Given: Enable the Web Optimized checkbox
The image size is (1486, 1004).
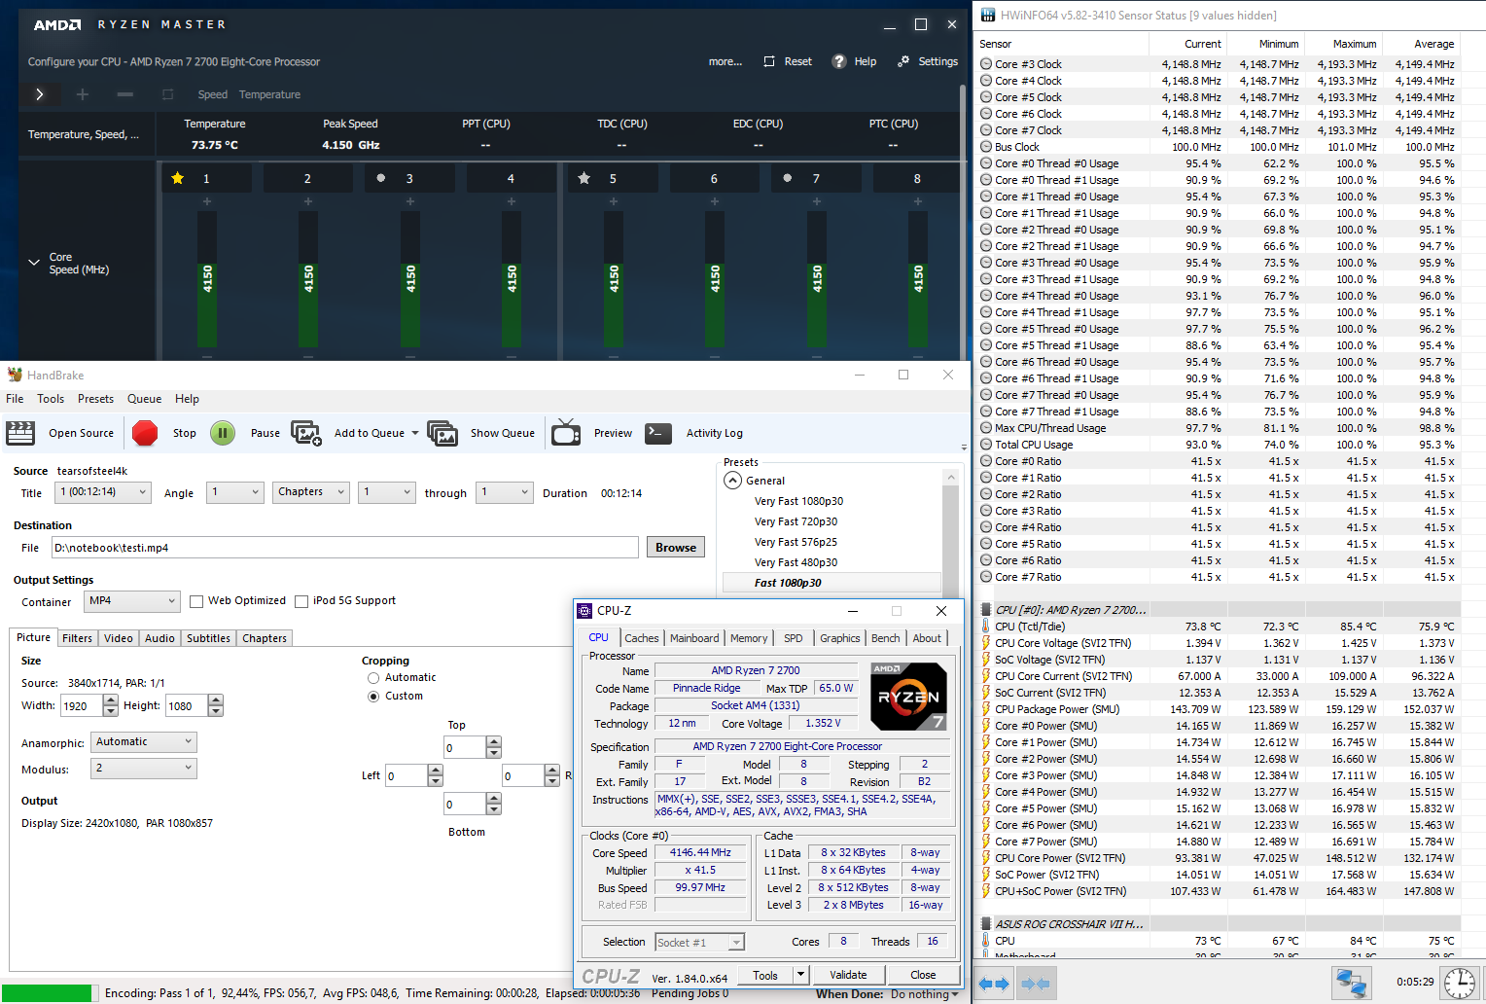Looking at the screenshot, I should coord(196,601).
